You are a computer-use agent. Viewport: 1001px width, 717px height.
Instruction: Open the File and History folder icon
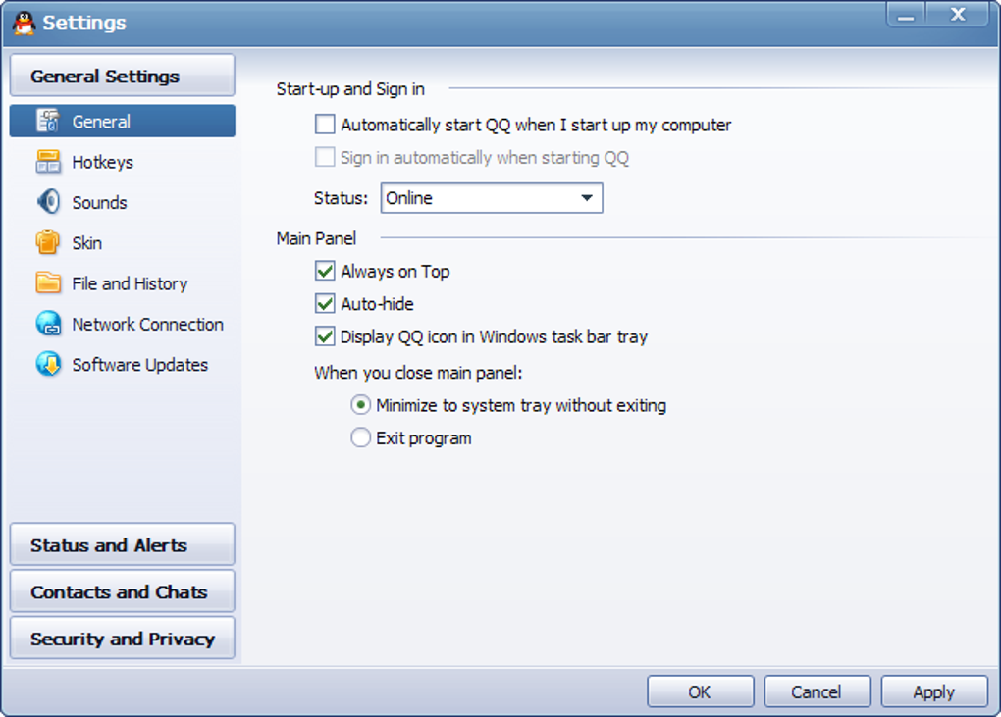click(x=48, y=283)
